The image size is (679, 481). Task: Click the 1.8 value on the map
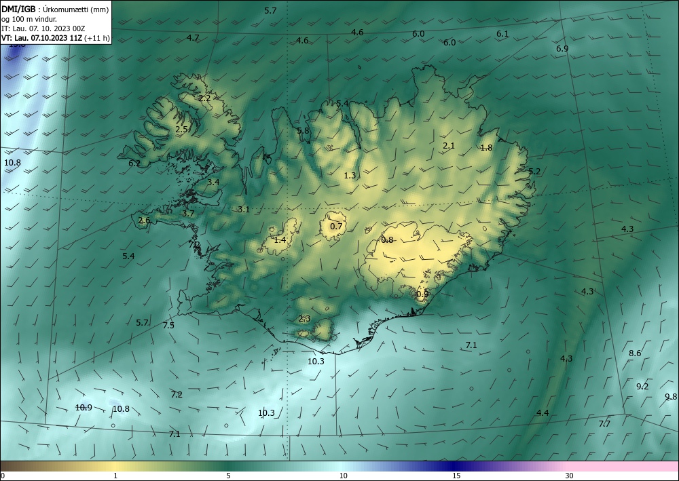pyautogui.click(x=486, y=147)
